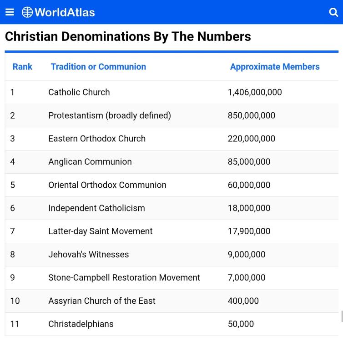Click the WorldAtlas globe logo icon
Image resolution: width=343 pixels, height=341 pixels.
point(27,12)
